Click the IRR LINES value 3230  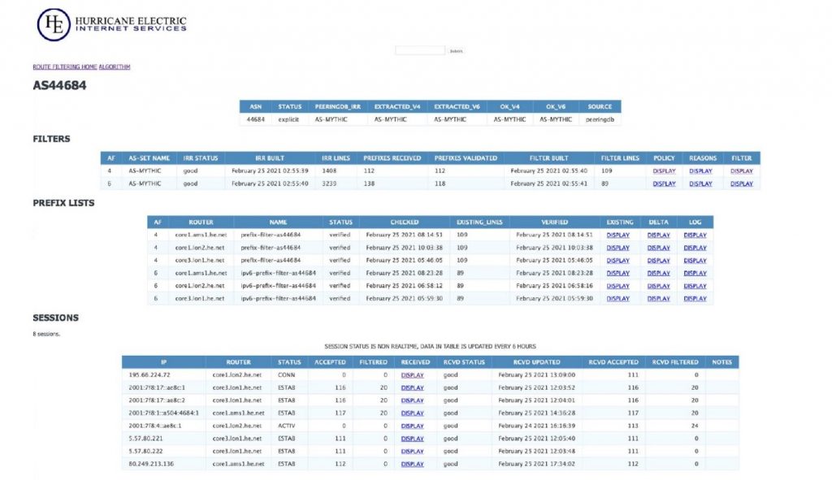(x=329, y=184)
